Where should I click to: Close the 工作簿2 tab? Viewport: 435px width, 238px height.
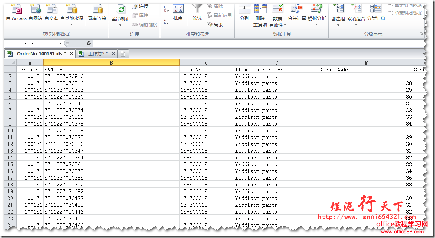click(x=113, y=53)
